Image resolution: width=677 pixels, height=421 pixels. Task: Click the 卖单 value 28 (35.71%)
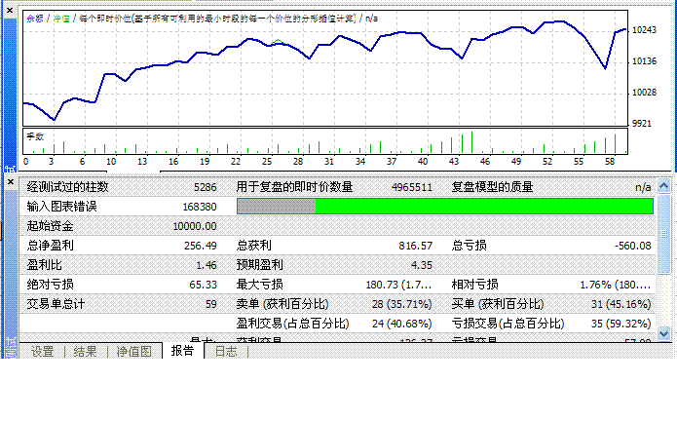pyautogui.click(x=402, y=304)
